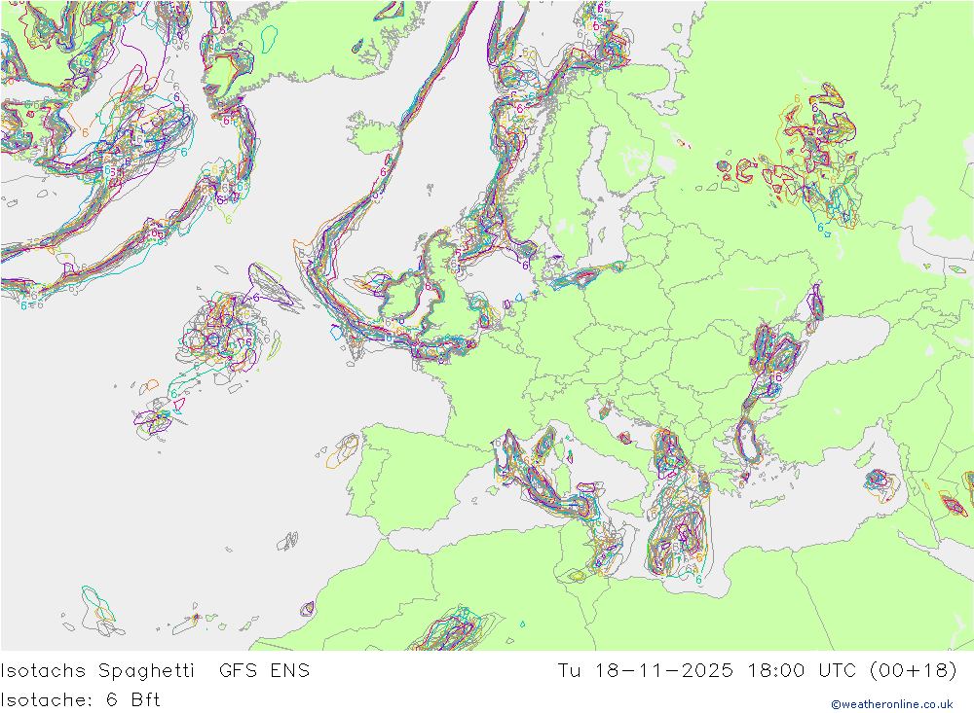Click the 'Isotache: 6 Bft' label

(81, 700)
